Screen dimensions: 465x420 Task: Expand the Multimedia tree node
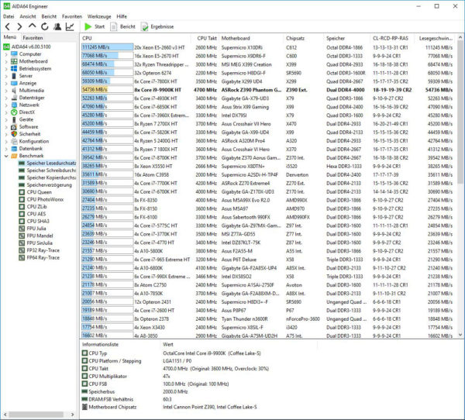click(x=6, y=91)
